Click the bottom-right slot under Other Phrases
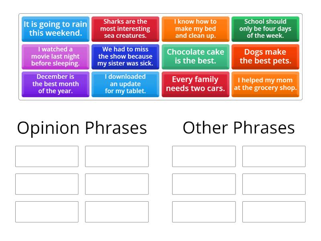 click(x=273, y=212)
